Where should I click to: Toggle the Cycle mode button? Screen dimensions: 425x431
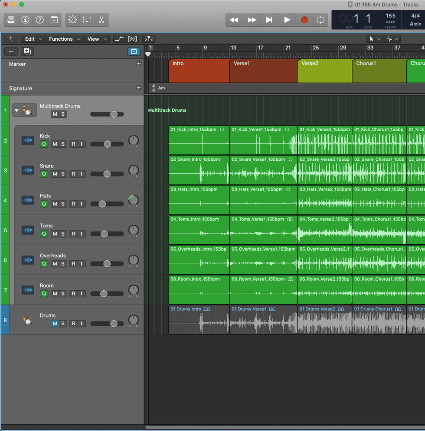tap(320, 20)
